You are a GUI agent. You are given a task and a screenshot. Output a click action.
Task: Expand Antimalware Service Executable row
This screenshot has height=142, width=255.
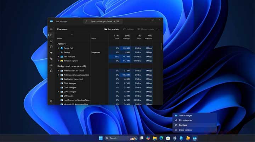pos(58,75)
